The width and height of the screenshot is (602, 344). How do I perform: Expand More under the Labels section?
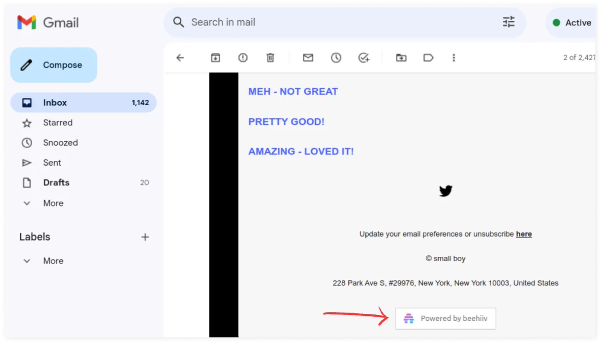[53, 261]
